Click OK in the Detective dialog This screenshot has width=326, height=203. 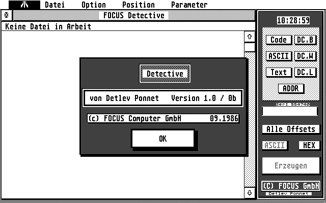tap(163, 139)
